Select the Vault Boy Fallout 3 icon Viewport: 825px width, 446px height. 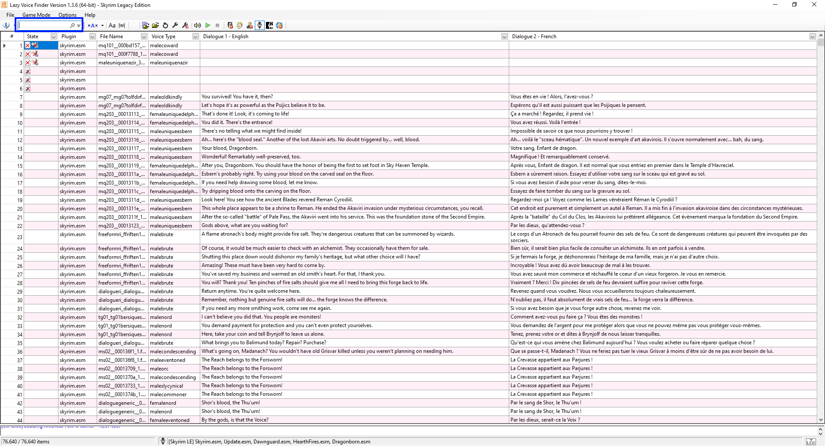(240, 25)
